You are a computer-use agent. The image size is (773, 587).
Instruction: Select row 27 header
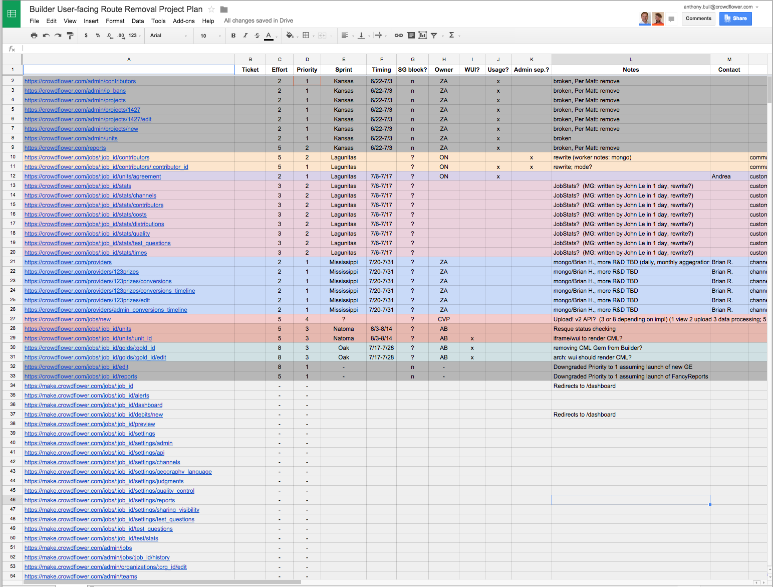[13, 319]
